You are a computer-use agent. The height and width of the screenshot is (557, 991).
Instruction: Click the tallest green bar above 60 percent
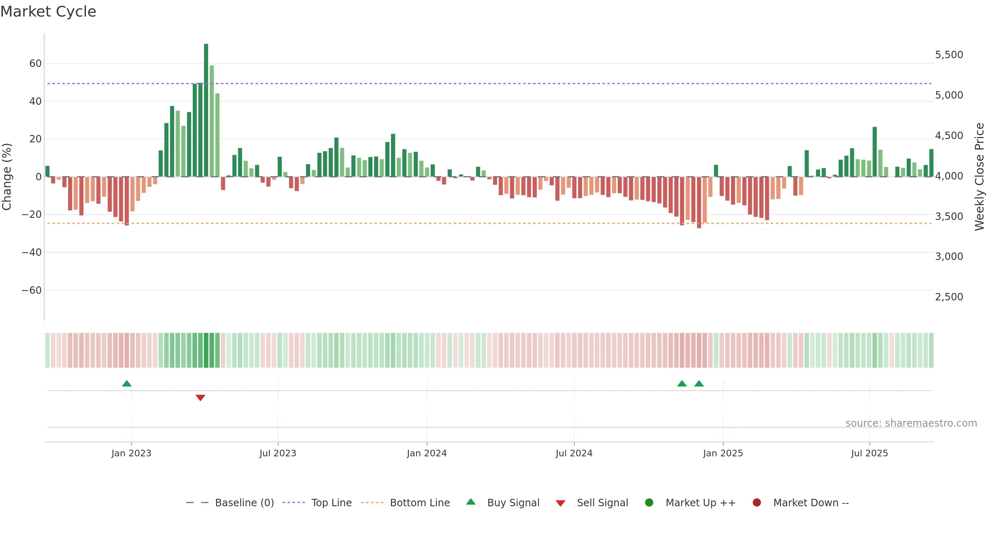pos(206,110)
